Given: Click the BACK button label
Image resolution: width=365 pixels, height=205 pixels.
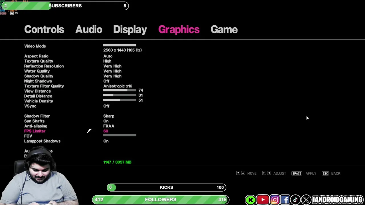Looking at the screenshot, I should (x=336, y=173).
